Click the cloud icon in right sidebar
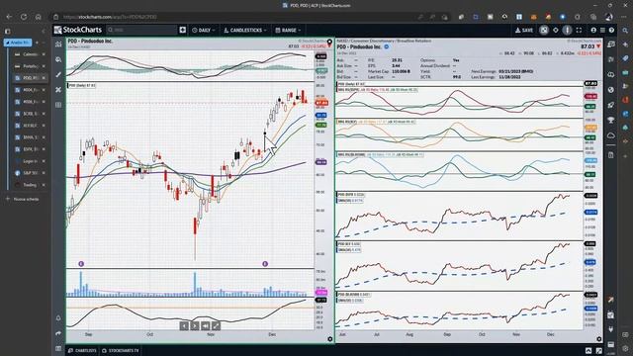 tap(611, 135)
